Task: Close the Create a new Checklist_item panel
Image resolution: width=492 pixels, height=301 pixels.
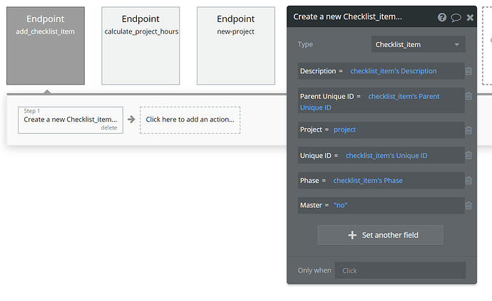Action: coord(470,17)
